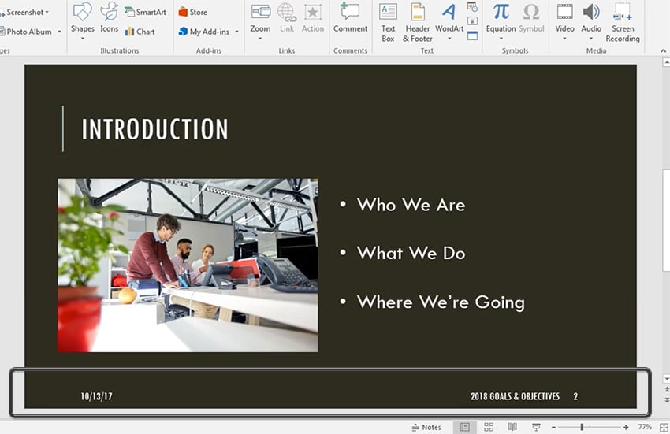
Task: Open Header & Footer dialog
Action: [418, 21]
